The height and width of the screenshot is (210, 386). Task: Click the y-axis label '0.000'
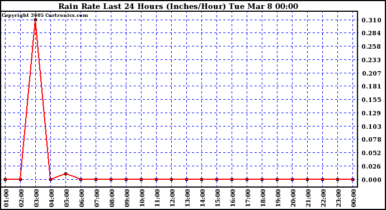click(x=371, y=180)
